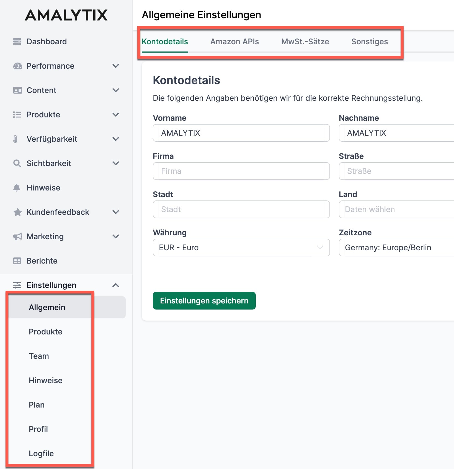Click the Content ID-card icon
The image size is (454, 469).
click(17, 90)
